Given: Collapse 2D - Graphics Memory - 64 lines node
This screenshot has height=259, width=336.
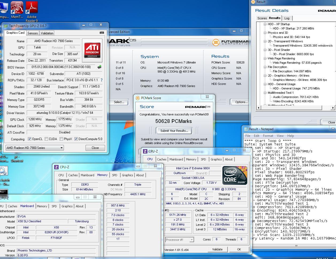Looking at the screenshot, I should (x=265, y=76).
